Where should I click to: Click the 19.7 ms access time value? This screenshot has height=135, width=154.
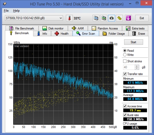[x=135, y=110]
